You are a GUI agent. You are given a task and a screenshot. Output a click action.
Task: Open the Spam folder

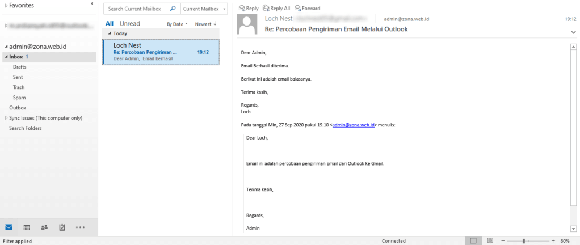tap(19, 98)
